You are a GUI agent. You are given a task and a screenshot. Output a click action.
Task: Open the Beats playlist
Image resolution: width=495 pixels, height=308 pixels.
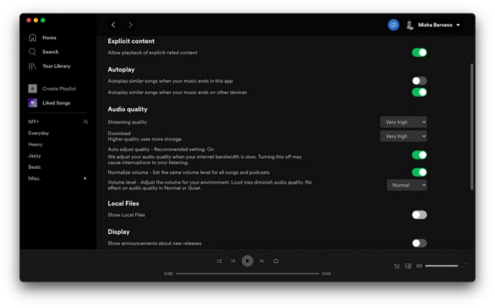point(35,167)
